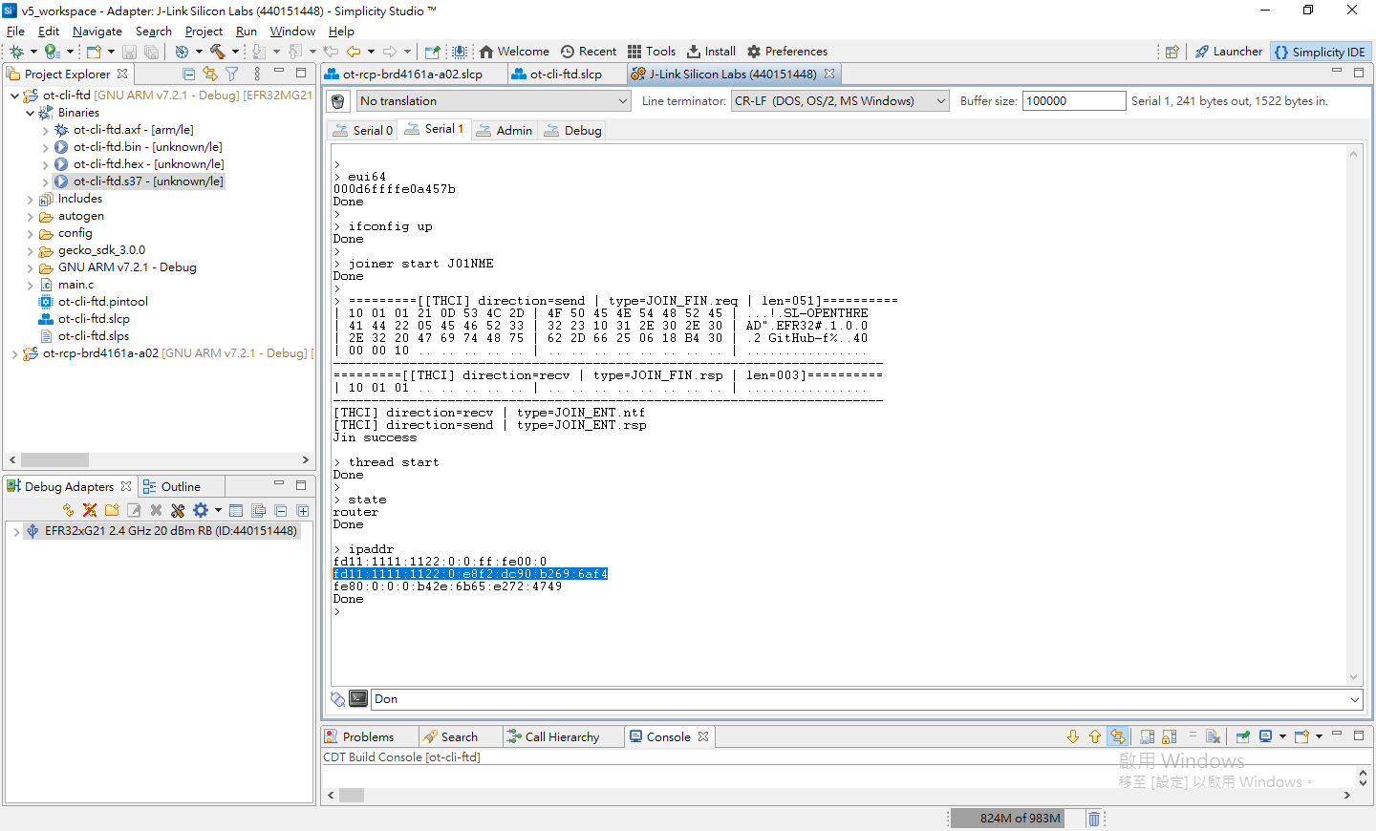Refresh the list in Debug Adapters panel
Viewport: 1376px width, 831px height.
point(69,509)
